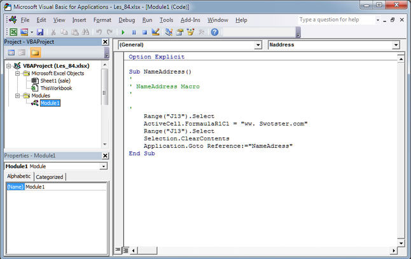Open the View menu

(x=59, y=20)
